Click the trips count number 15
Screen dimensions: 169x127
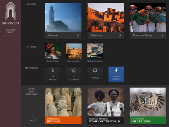[x=53, y=76]
